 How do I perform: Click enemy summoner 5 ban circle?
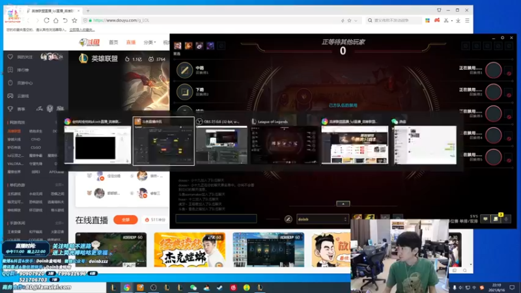click(494, 157)
